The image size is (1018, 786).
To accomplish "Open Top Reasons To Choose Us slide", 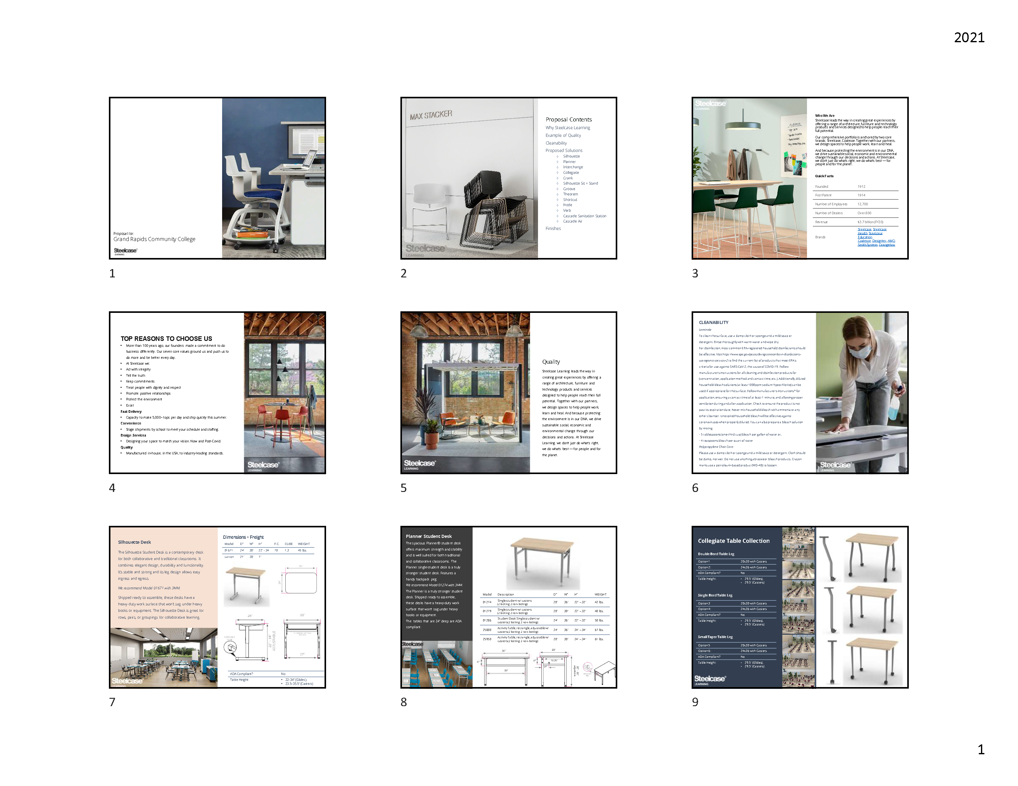I will point(217,392).
